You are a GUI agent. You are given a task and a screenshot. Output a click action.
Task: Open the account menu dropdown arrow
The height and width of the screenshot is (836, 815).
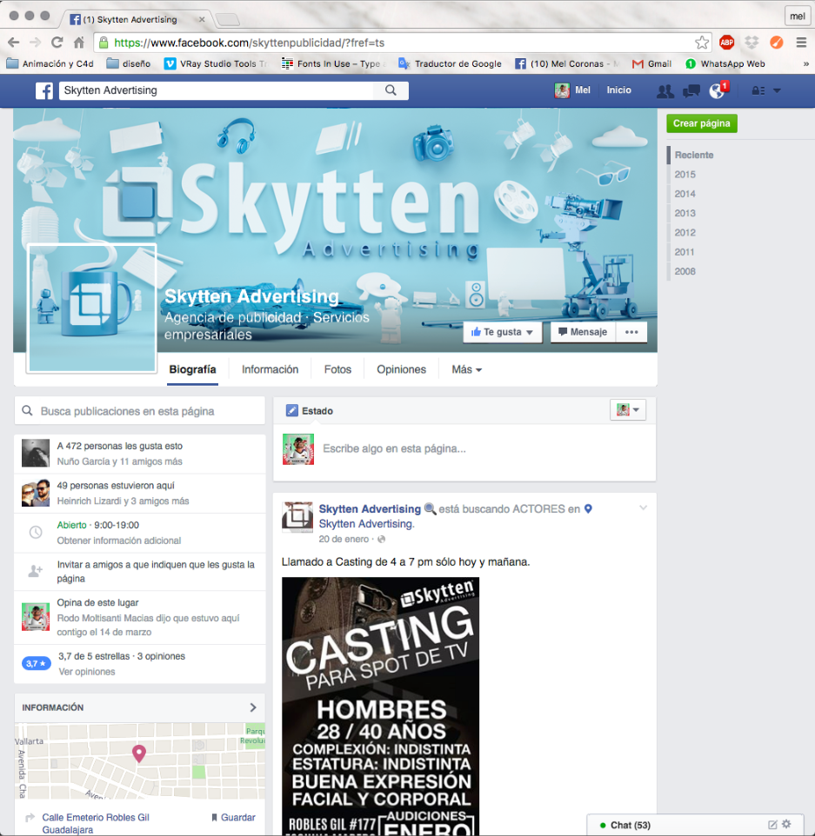coord(777,91)
